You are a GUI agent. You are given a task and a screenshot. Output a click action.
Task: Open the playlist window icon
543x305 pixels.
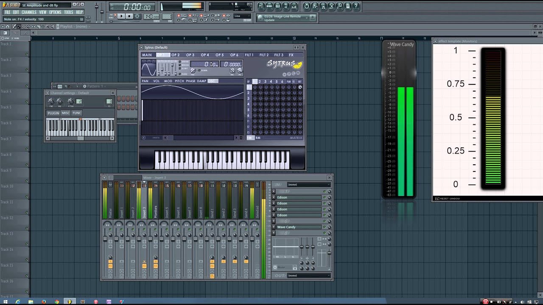(261, 6)
